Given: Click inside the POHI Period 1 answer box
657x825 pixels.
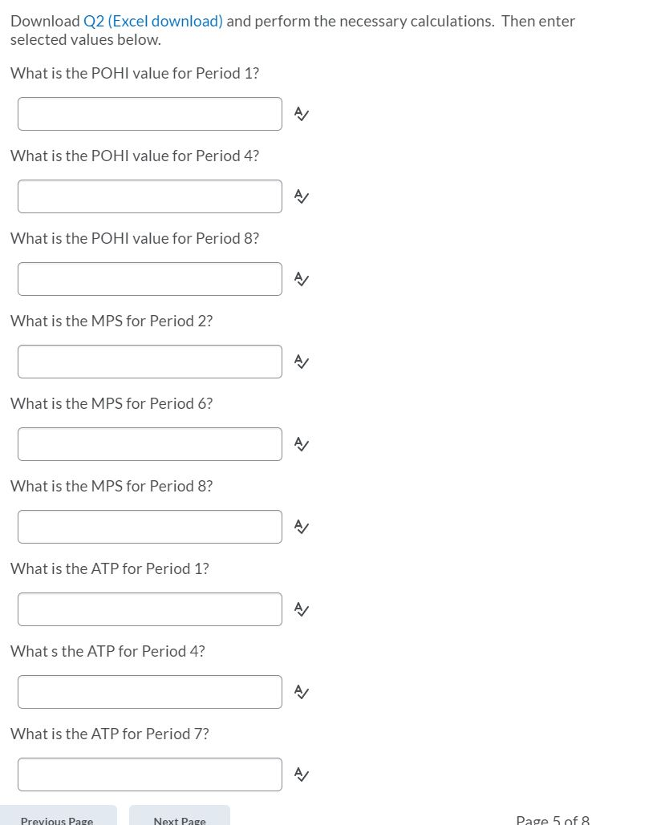Looking at the screenshot, I should click(149, 114).
